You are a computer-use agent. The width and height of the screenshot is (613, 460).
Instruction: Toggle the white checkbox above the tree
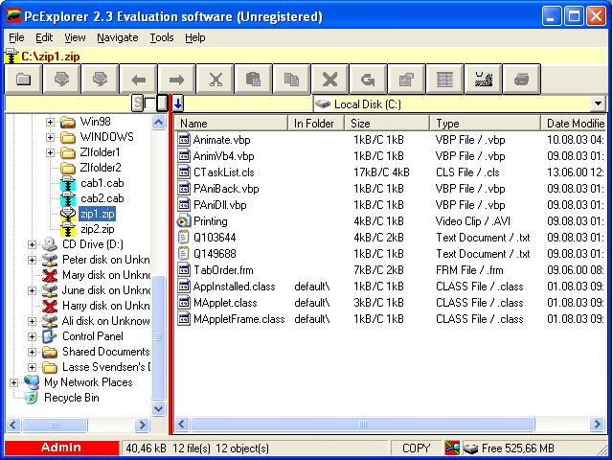pyautogui.click(x=149, y=103)
